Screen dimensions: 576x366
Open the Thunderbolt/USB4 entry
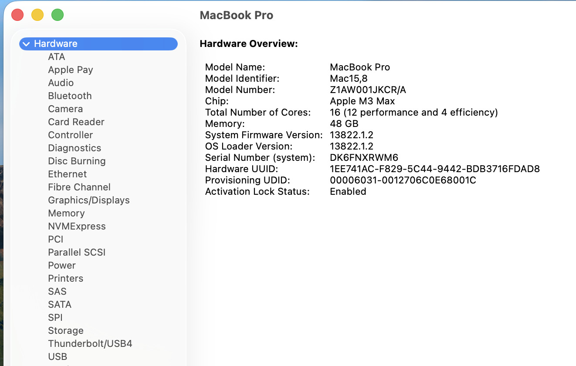pos(90,344)
